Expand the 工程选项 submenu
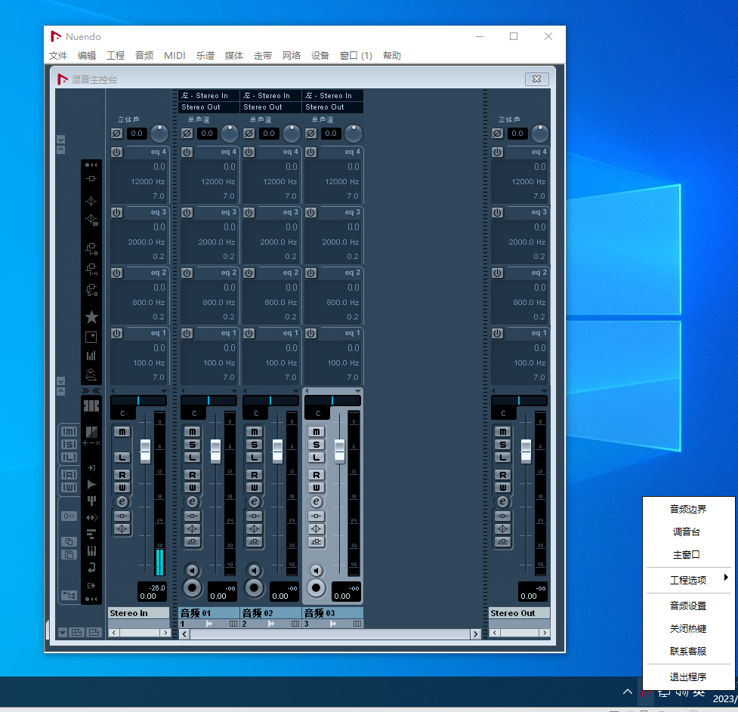 (687, 580)
